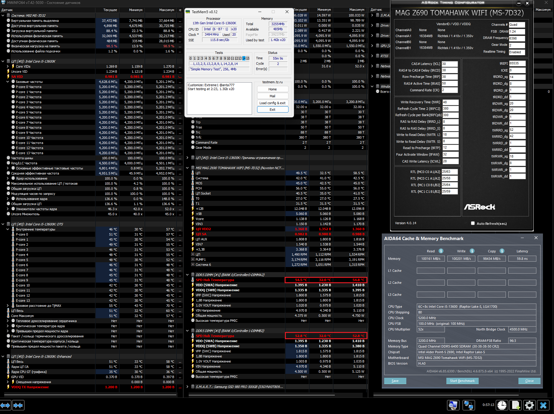The height and width of the screenshot is (414, 554).
Task: Click the TestMem5 memory chip title icon
Action: pos(188,12)
